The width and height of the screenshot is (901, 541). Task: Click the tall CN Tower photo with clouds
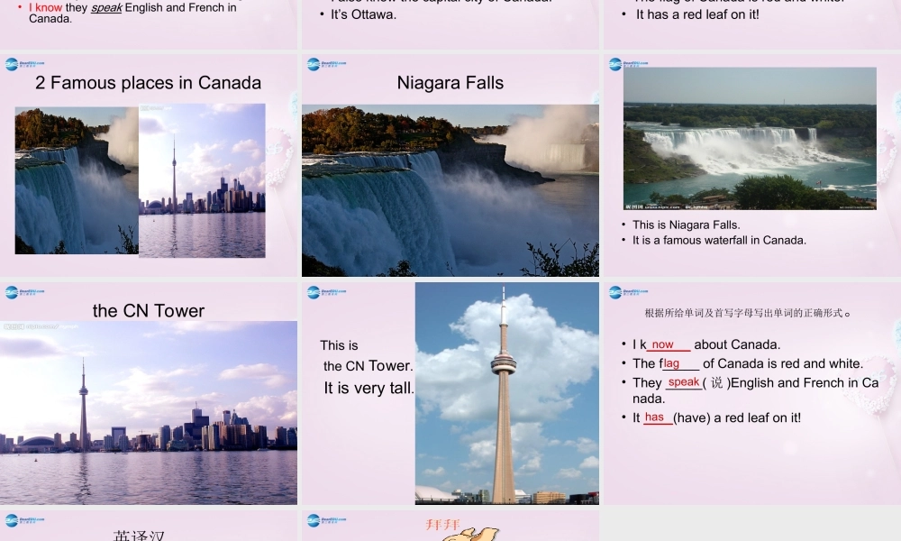(506, 393)
